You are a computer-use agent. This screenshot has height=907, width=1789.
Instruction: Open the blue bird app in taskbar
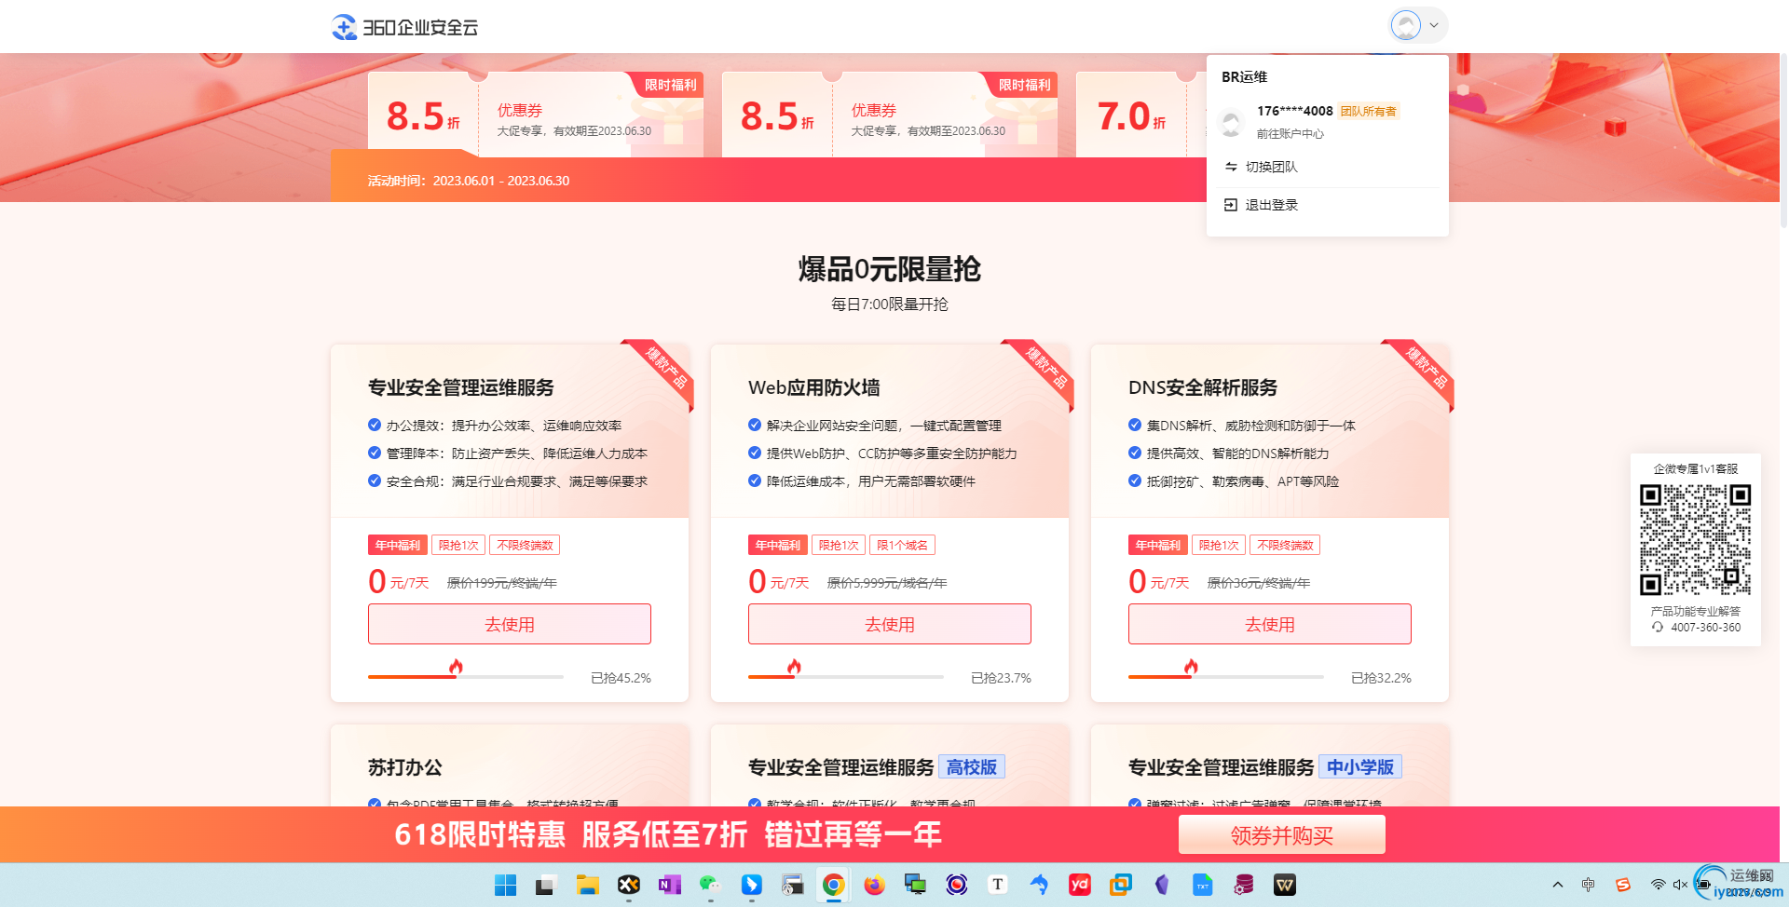(x=751, y=885)
